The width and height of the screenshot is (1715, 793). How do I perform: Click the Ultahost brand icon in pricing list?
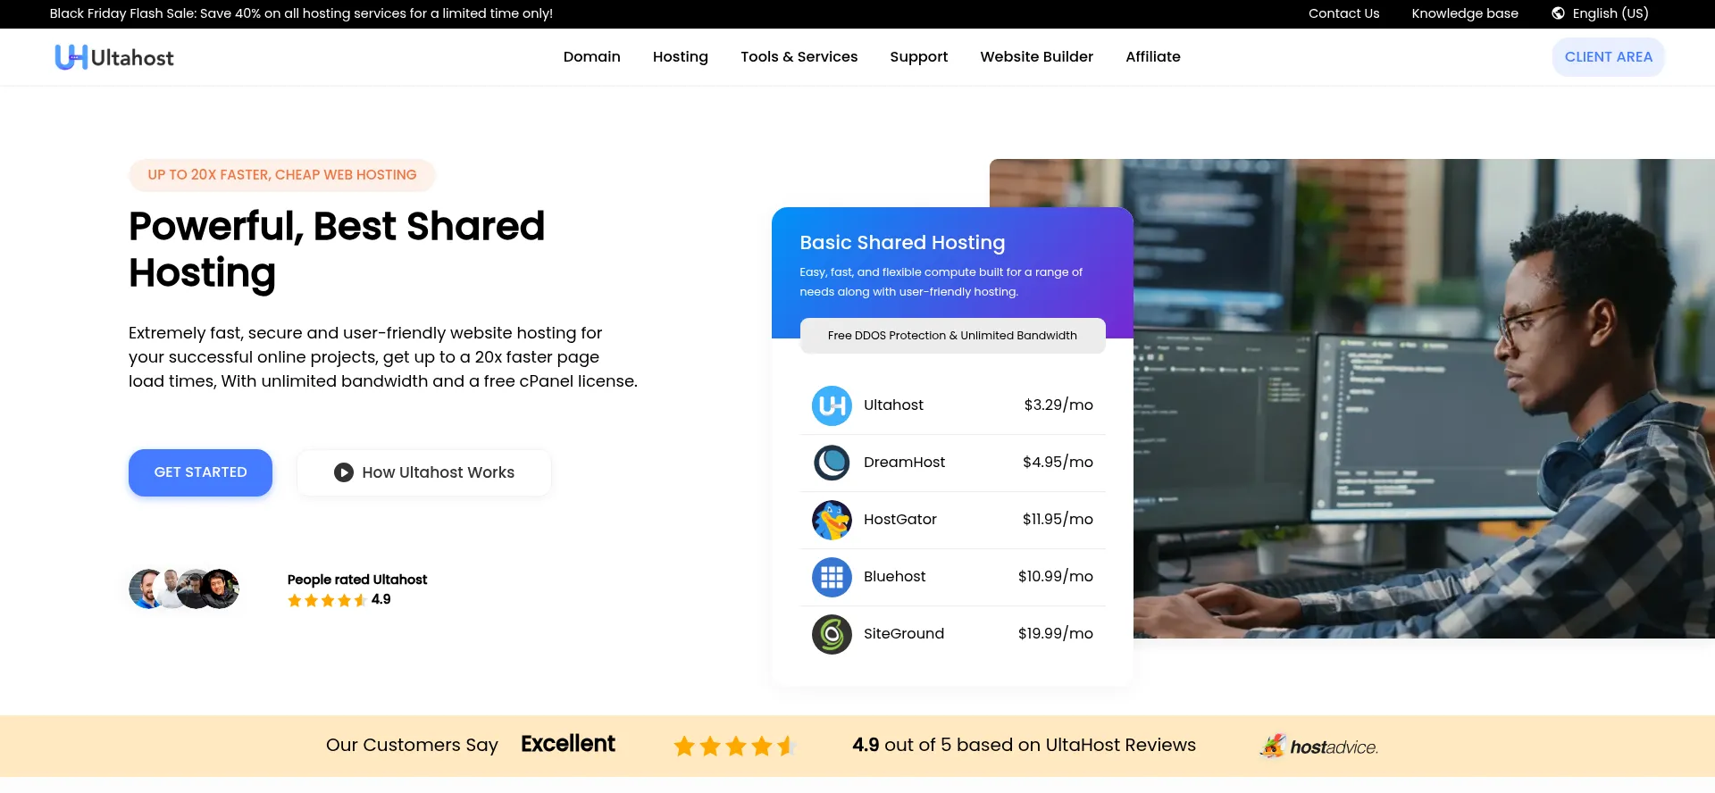coord(832,405)
